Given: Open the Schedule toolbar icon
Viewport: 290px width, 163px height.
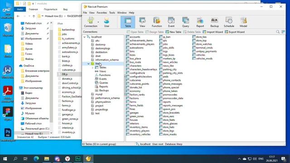Looking at the screenshot, I should 229,22.
